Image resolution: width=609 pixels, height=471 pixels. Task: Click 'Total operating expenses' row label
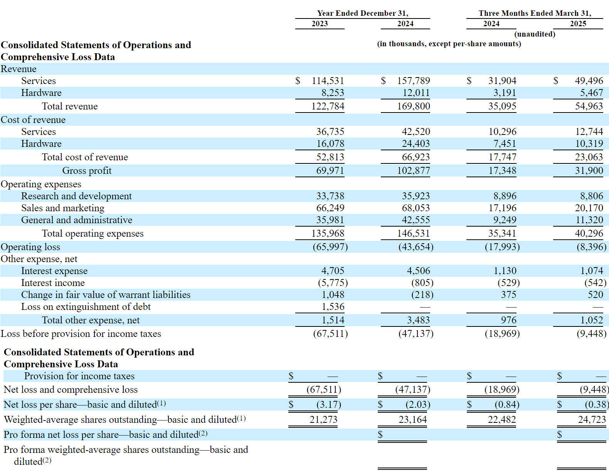93,234
